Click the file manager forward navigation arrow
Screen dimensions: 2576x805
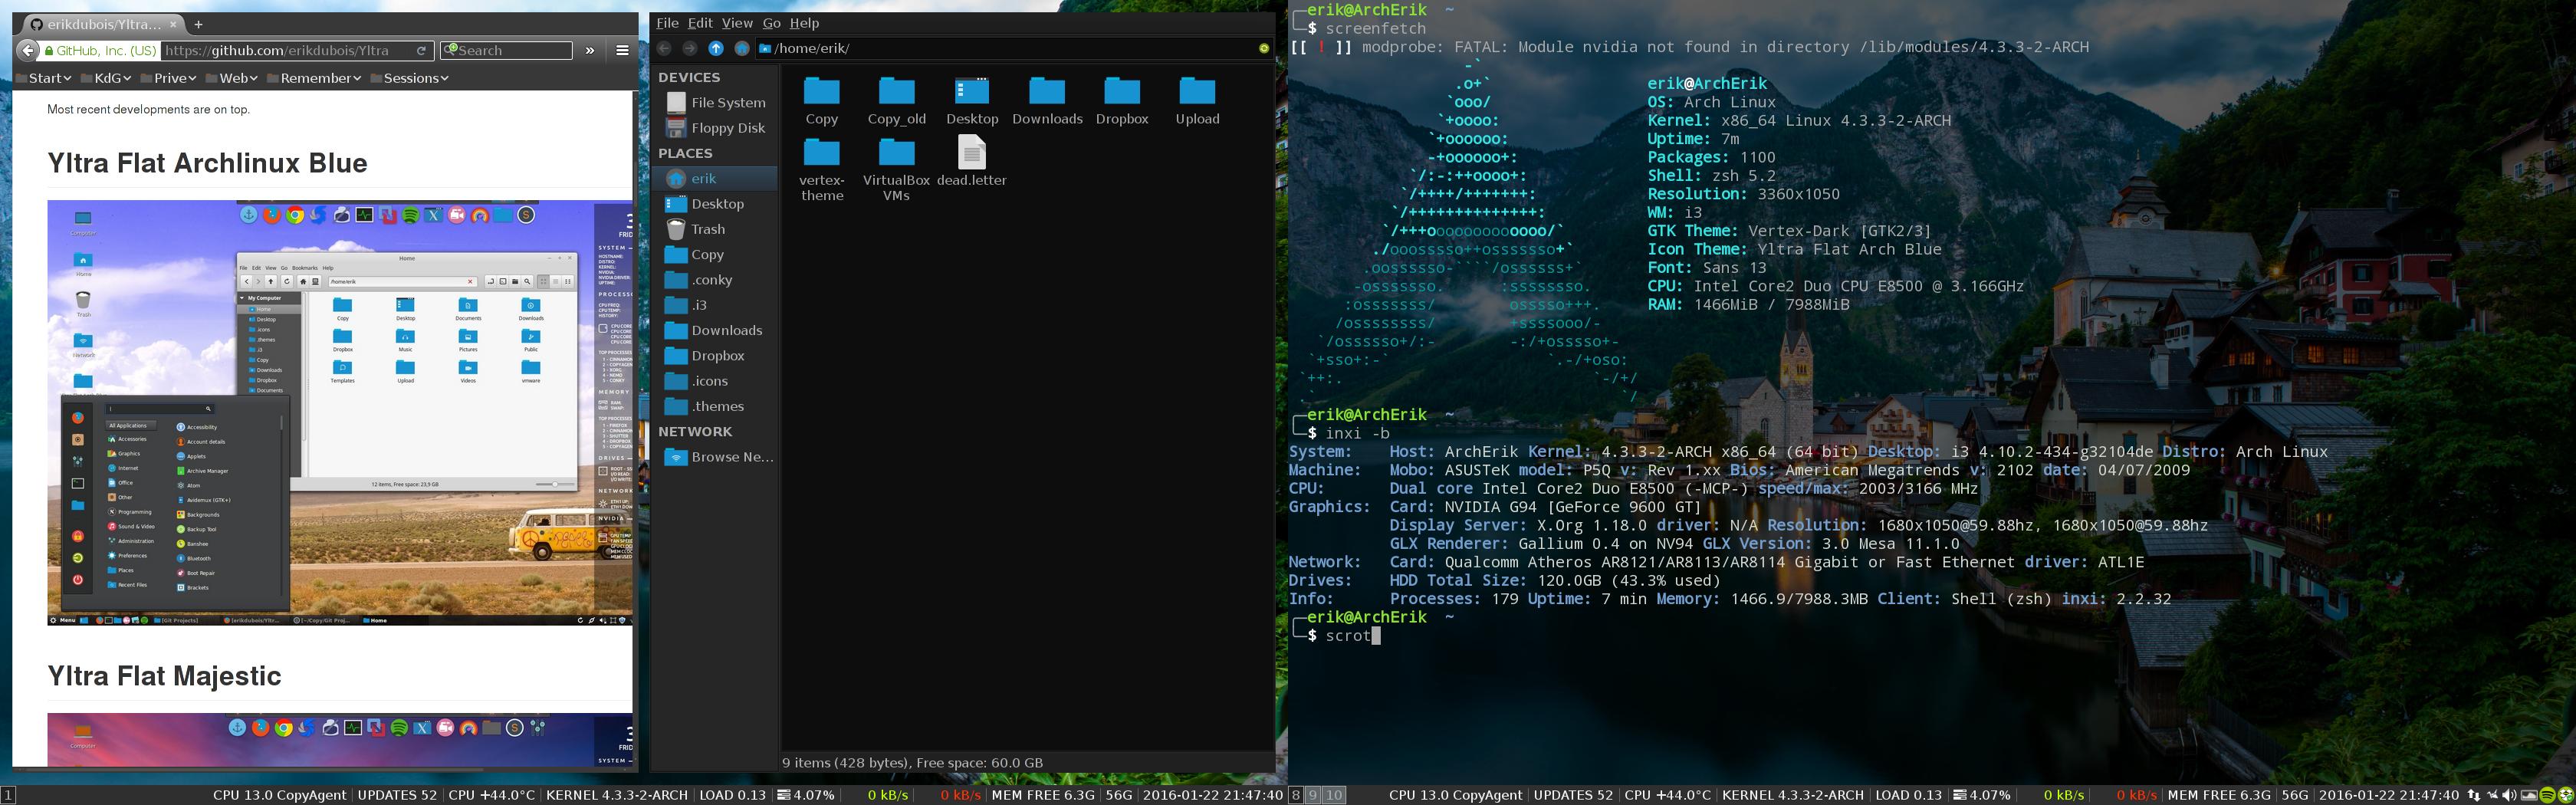(x=690, y=48)
